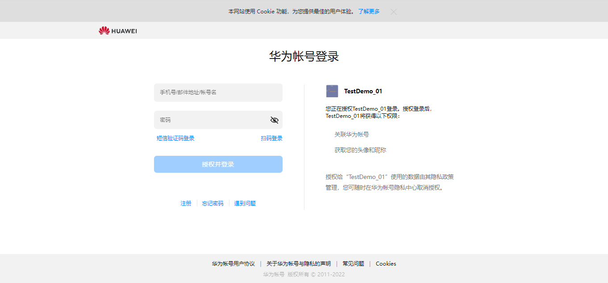This screenshot has height=283, width=608.
Task: Open 华为帐号用户协议 in footer
Action: [x=233, y=264]
